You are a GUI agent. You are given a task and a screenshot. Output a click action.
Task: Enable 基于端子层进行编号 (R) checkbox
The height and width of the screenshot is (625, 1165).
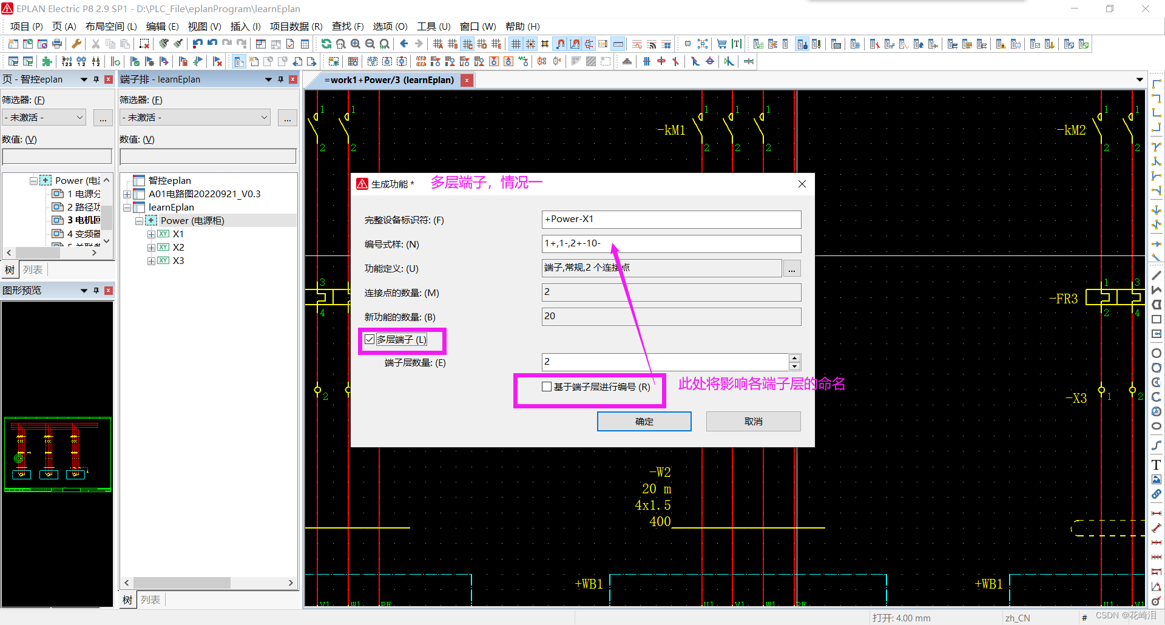pyautogui.click(x=547, y=387)
